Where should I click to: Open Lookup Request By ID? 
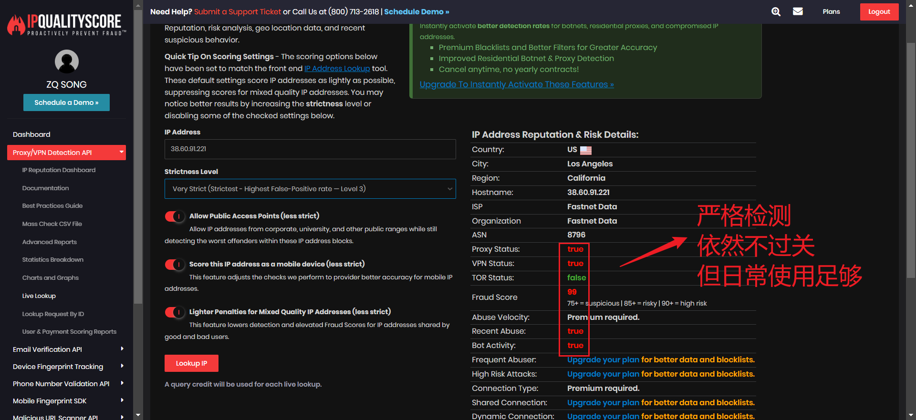[x=53, y=314]
